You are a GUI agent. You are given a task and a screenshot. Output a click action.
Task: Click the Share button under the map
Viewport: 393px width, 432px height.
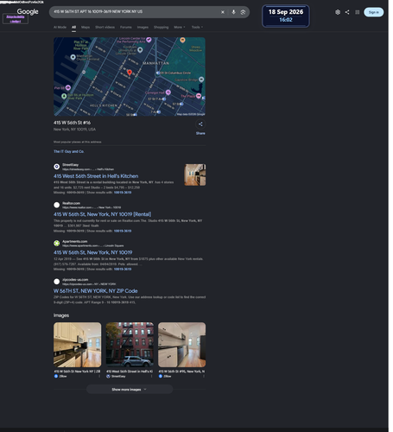200,127
